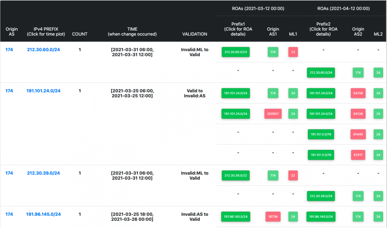
Task: View ROA details for Prefix1 191.96.145.0/24
Action: click(x=235, y=217)
